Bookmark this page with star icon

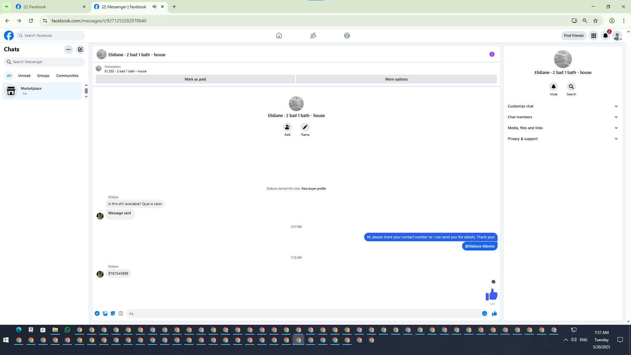click(596, 21)
